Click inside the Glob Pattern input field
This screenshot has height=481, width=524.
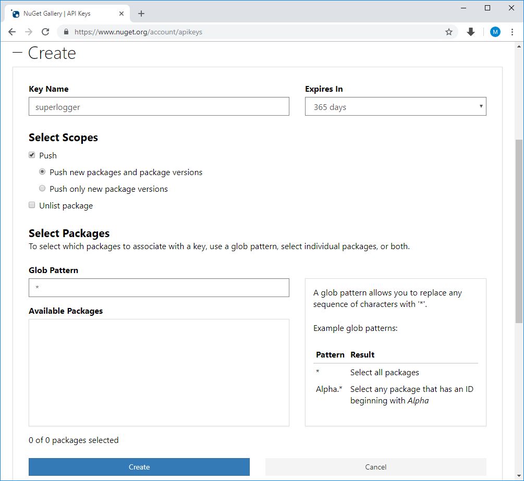click(159, 287)
